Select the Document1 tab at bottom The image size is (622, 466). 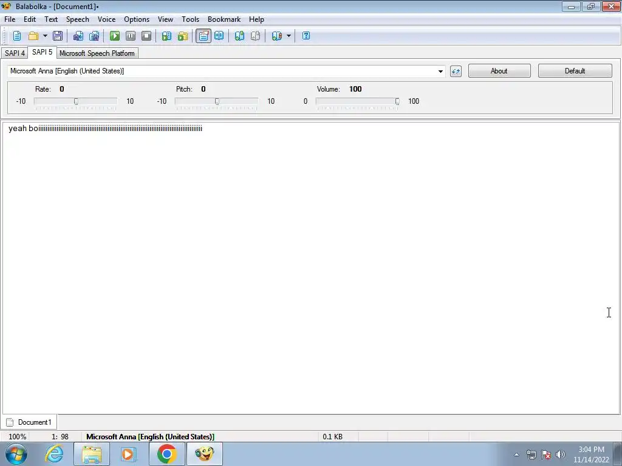[29, 422]
